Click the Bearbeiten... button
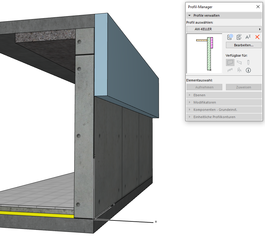Image resolution: width=265 pixels, height=245 pixels. pos(243,45)
